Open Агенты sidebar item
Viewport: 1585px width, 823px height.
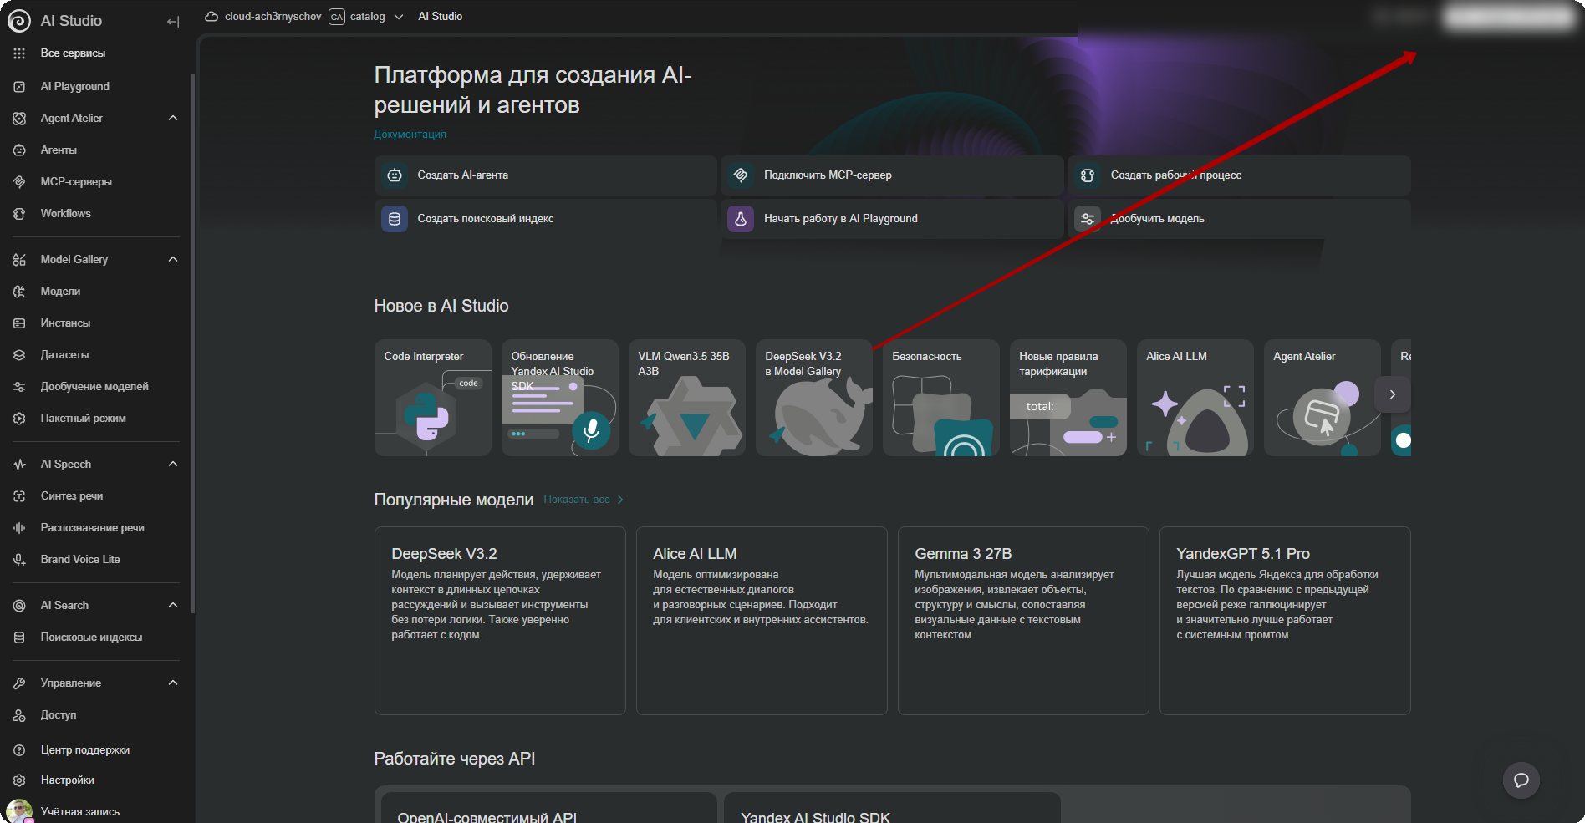tap(96, 150)
